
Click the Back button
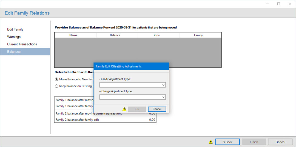[227, 142]
